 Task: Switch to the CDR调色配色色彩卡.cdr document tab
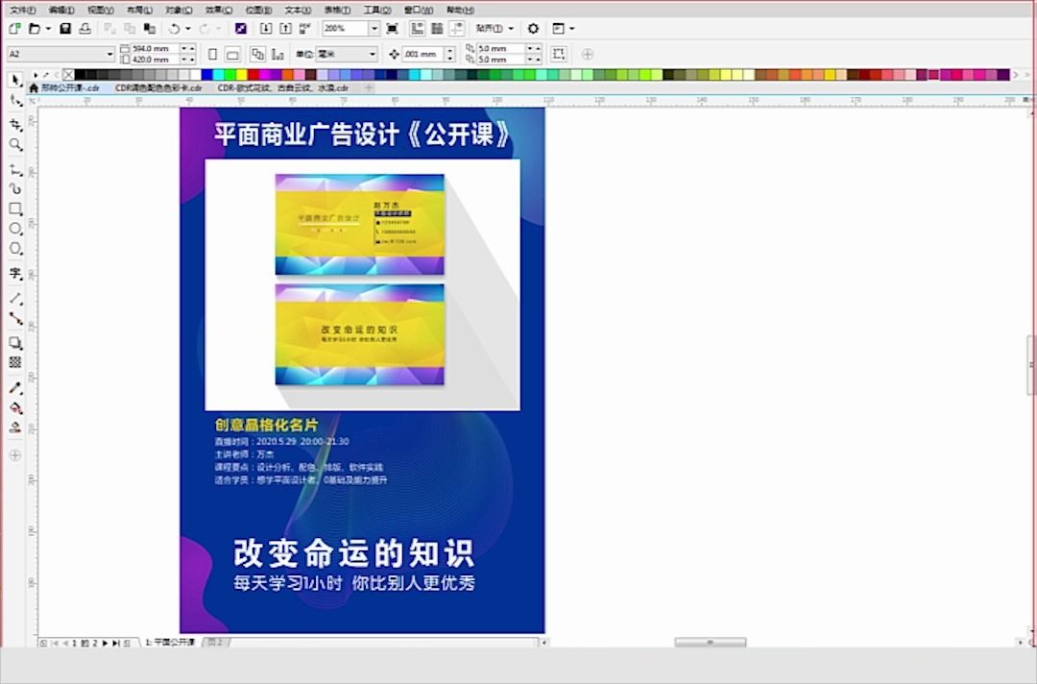click(x=158, y=86)
